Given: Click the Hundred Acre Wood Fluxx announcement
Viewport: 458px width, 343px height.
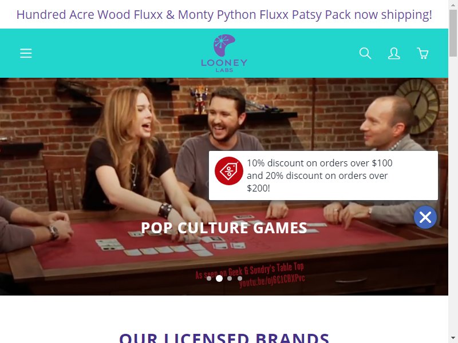Looking at the screenshot, I should 224,15.
